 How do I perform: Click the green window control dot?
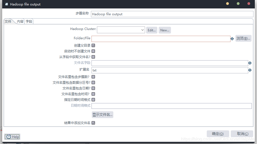coord(238,4)
